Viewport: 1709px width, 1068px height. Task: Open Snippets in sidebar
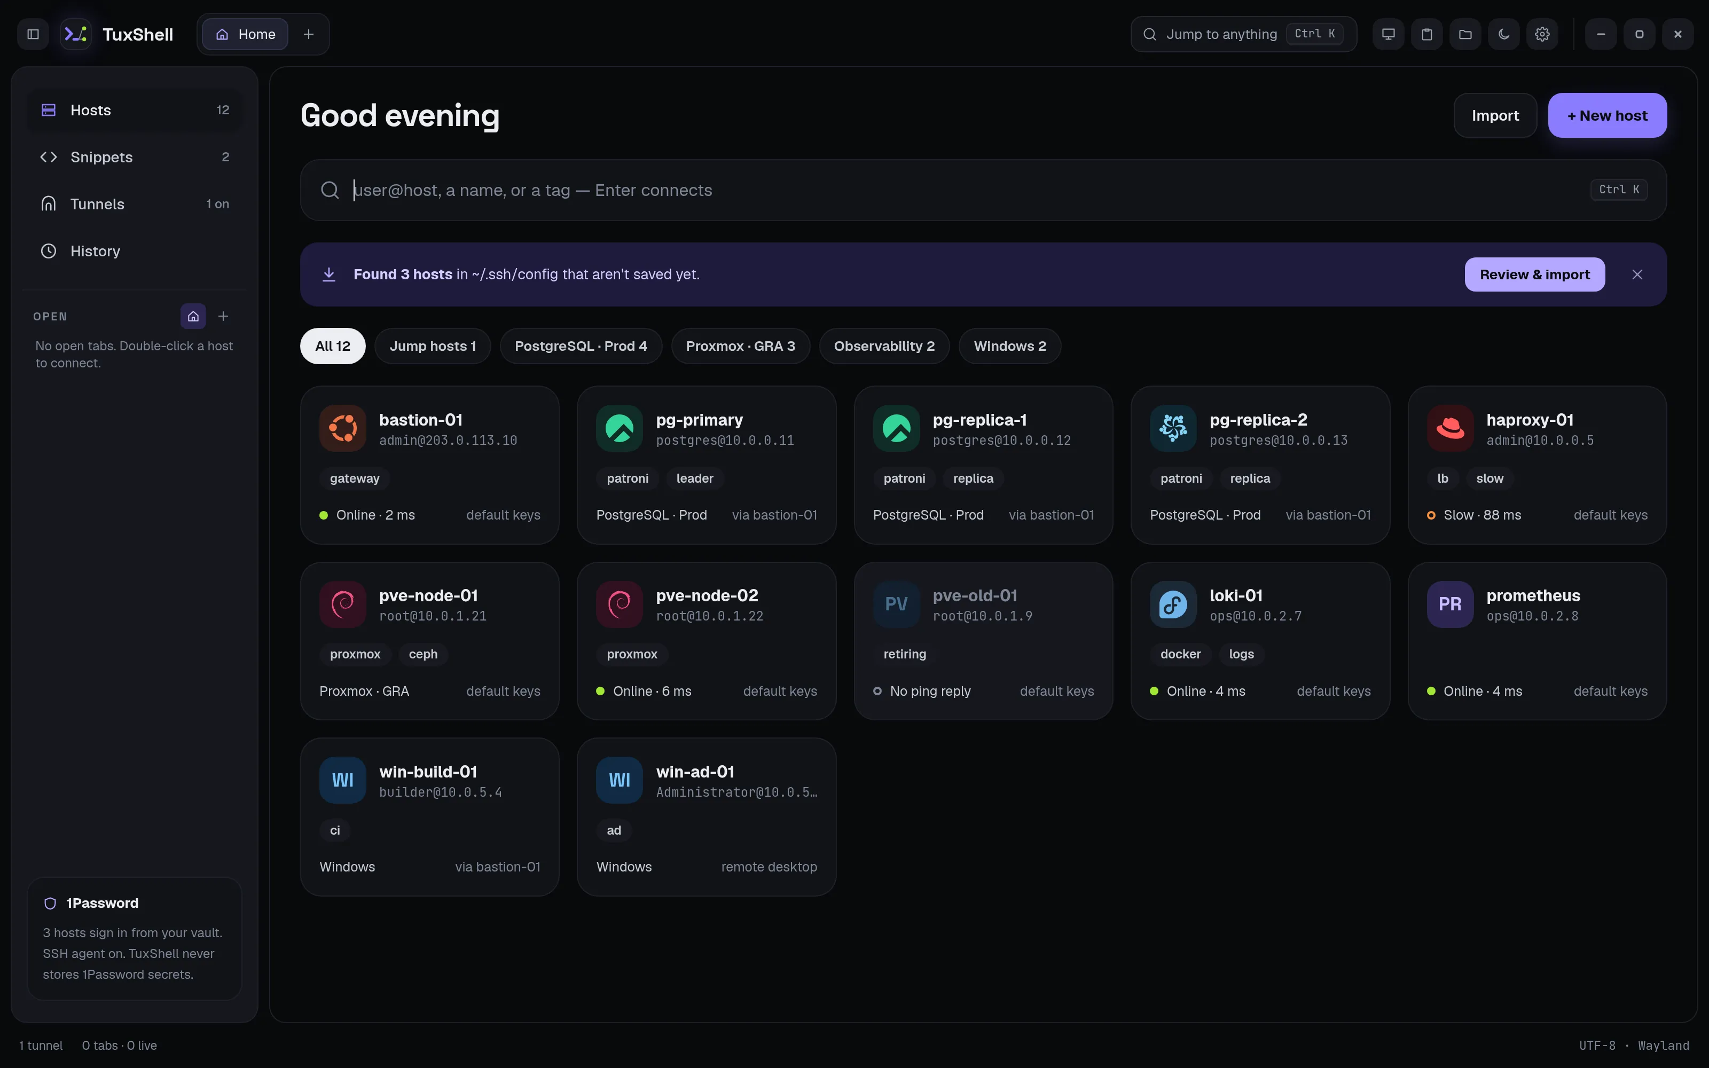pos(134,157)
